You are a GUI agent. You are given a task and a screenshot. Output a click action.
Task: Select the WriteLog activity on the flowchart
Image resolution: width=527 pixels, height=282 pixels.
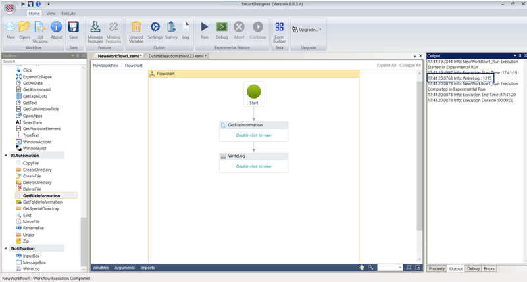pos(253,156)
